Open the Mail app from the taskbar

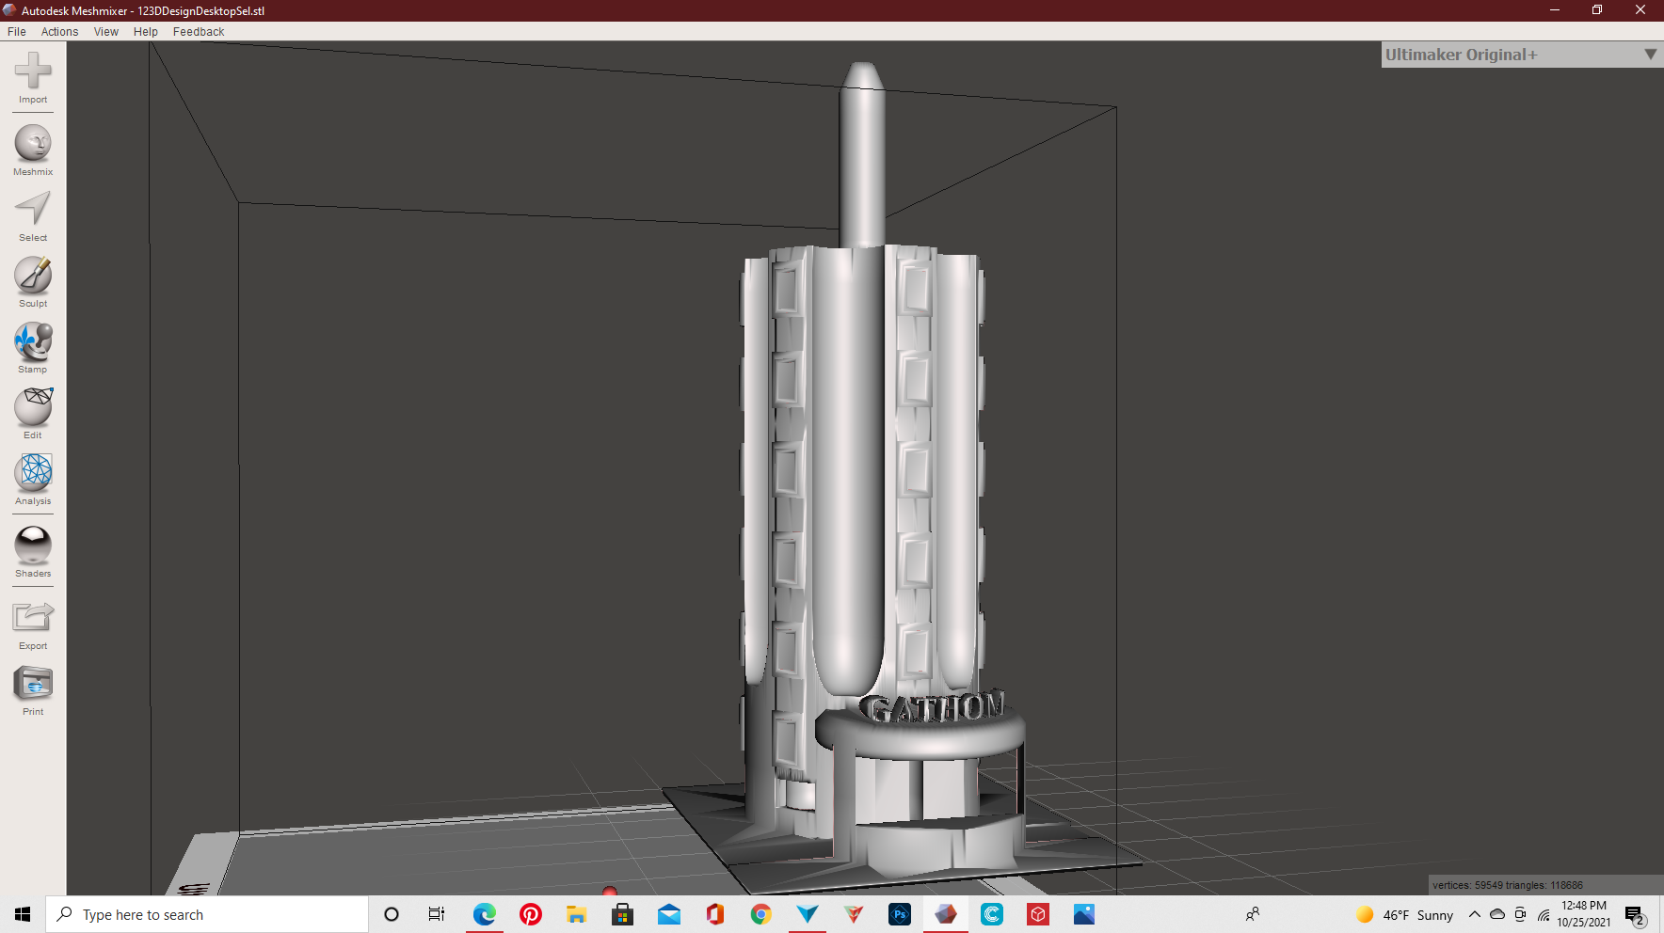coord(669,914)
